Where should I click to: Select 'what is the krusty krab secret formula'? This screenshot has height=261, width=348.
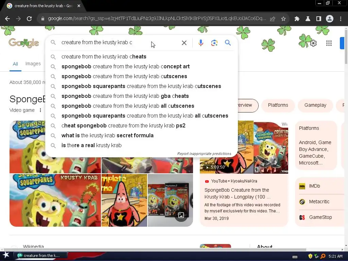(x=142, y=135)
